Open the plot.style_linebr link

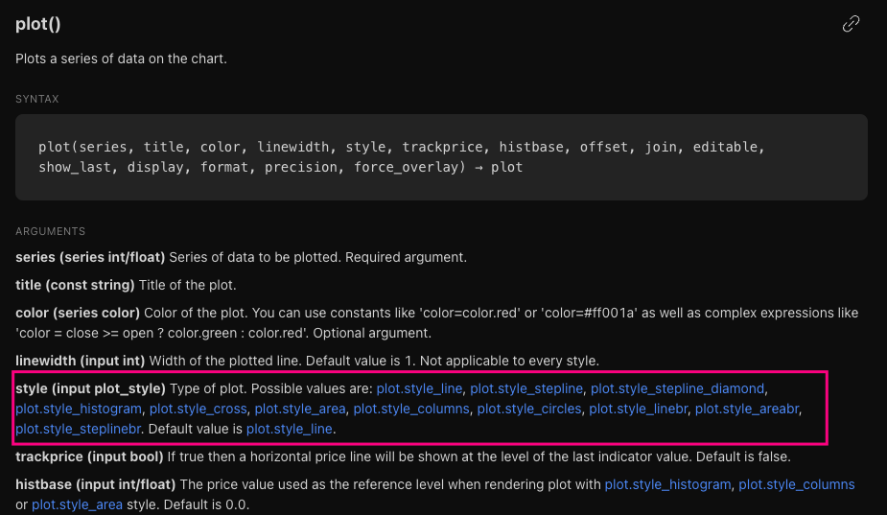638,409
